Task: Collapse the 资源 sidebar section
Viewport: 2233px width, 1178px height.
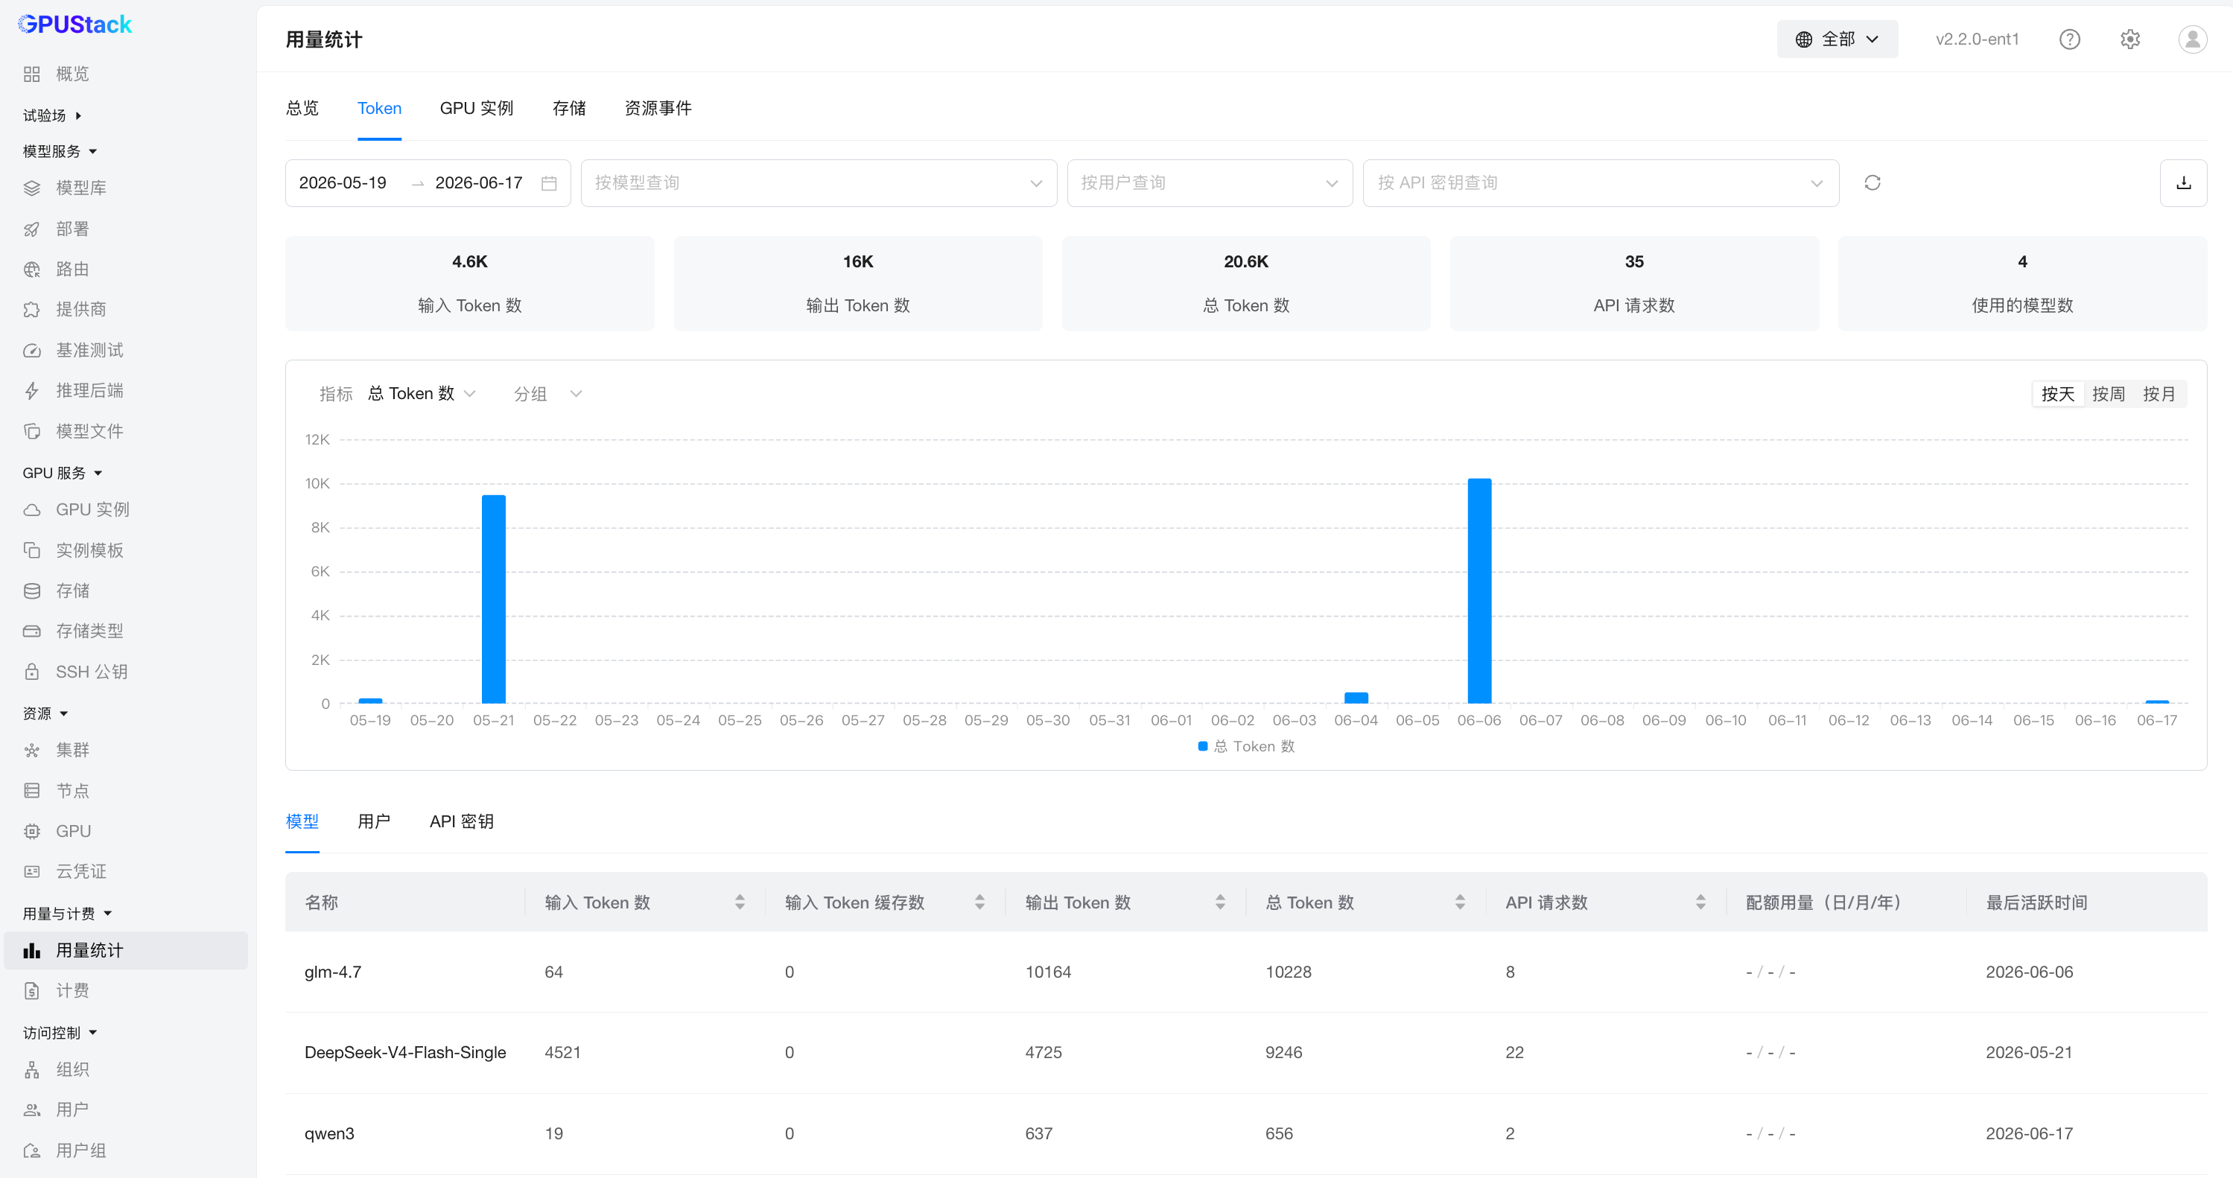Action: [45, 713]
